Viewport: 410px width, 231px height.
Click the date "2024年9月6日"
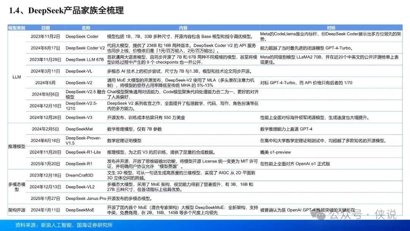46,94
